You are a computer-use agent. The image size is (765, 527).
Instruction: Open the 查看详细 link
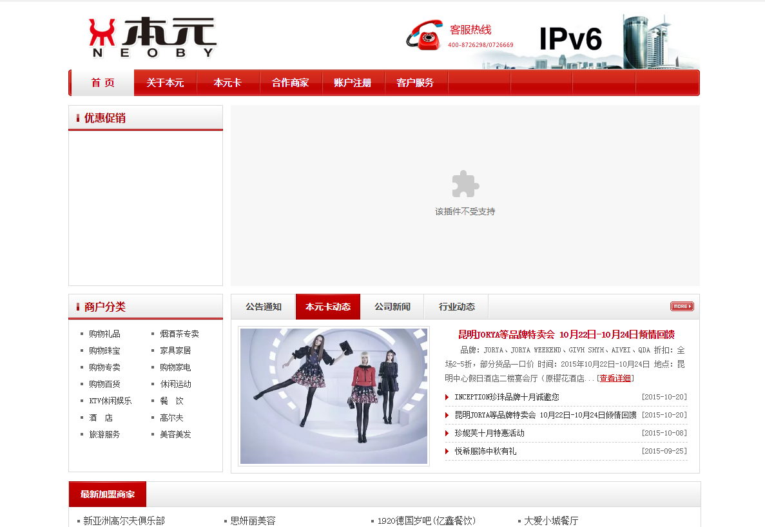[x=614, y=378]
